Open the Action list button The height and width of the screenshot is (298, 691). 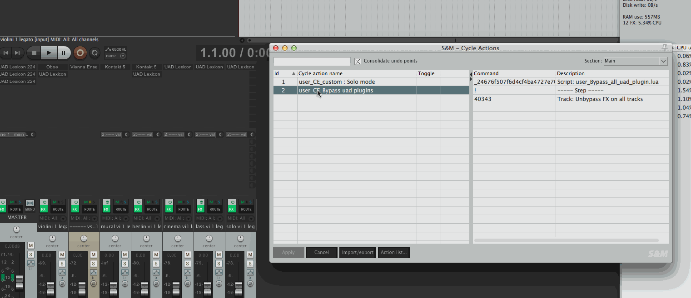click(x=393, y=252)
